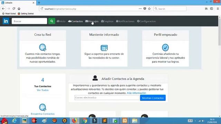
Task: Open the Library icon in Firefox toolbar
Action: [206, 9]
